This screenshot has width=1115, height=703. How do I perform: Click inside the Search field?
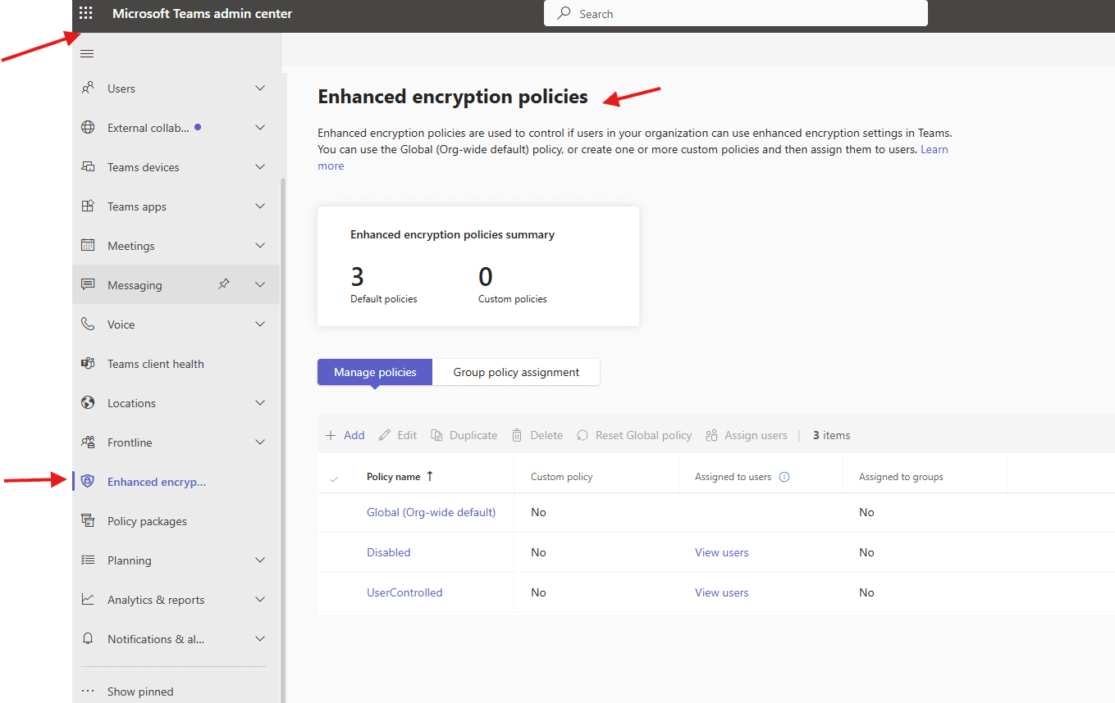point(735,13)
